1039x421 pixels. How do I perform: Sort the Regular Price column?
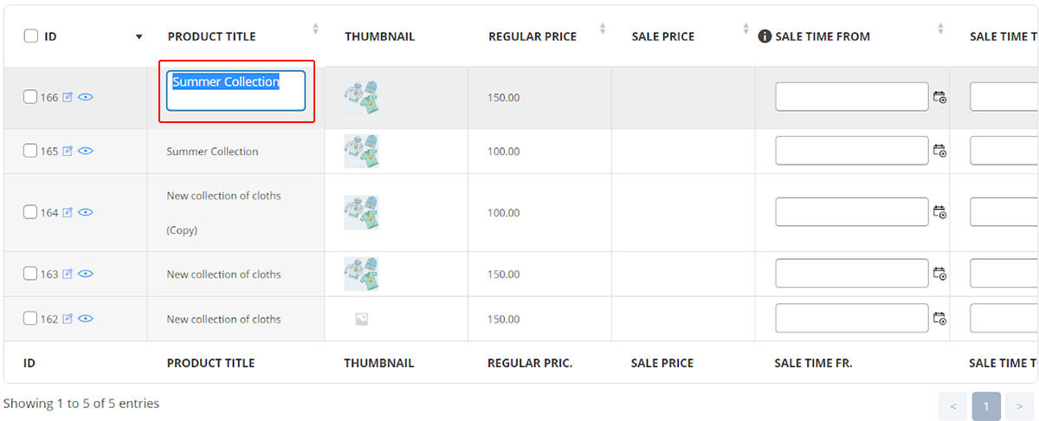[x=603, y=29]
